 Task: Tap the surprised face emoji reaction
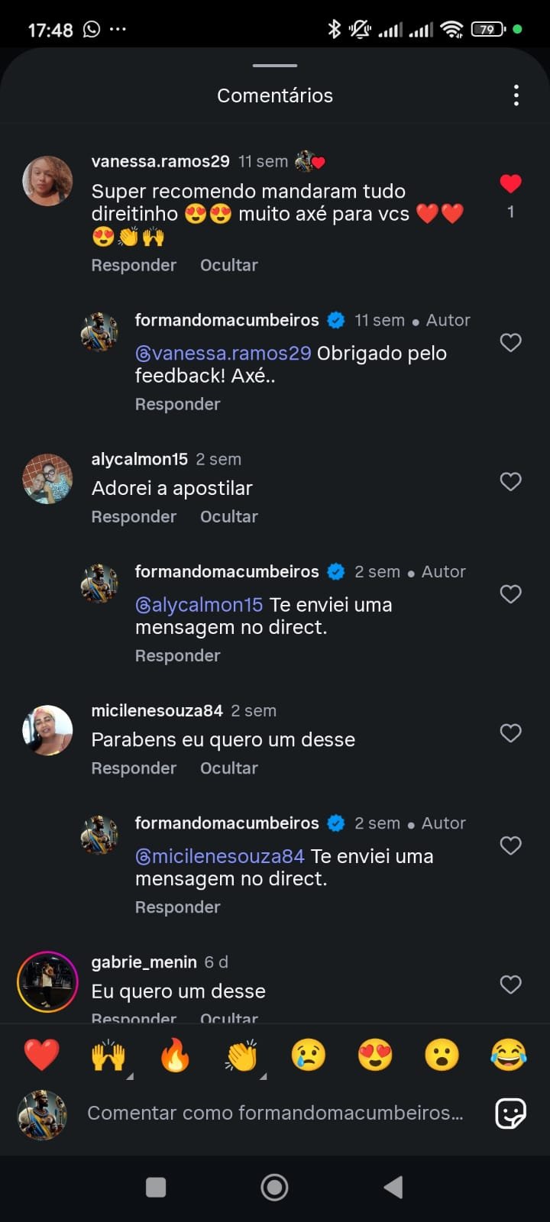click(x=442, y=1056)
